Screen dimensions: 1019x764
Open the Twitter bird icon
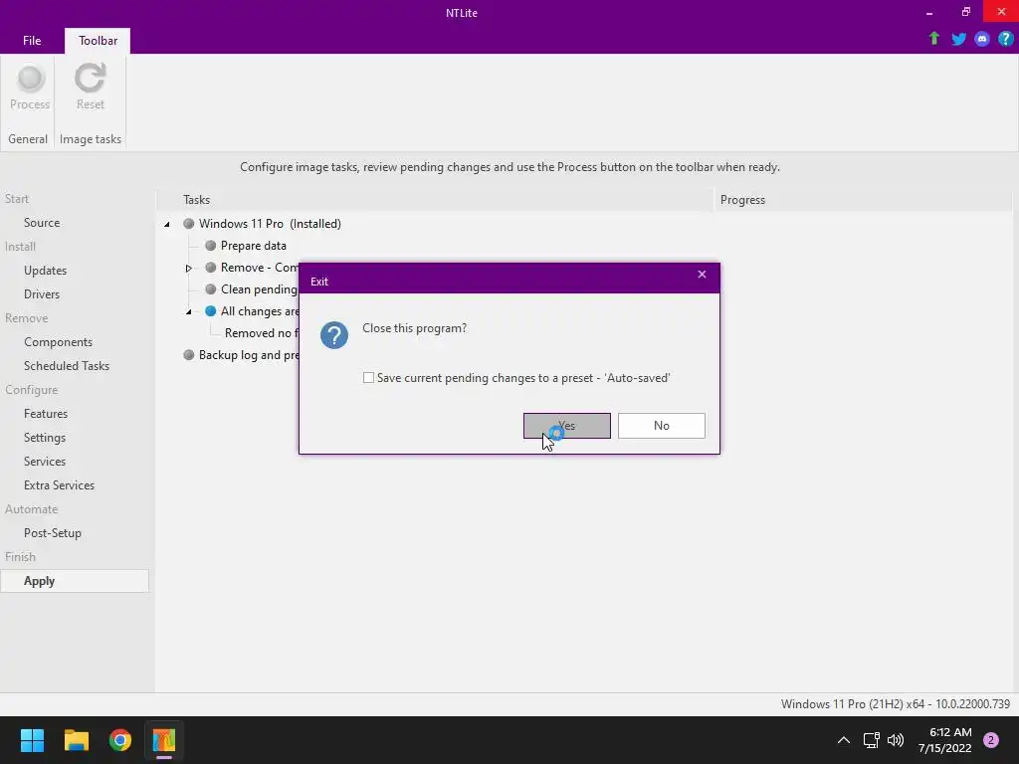pyautogui.click(x=958, y=39)
